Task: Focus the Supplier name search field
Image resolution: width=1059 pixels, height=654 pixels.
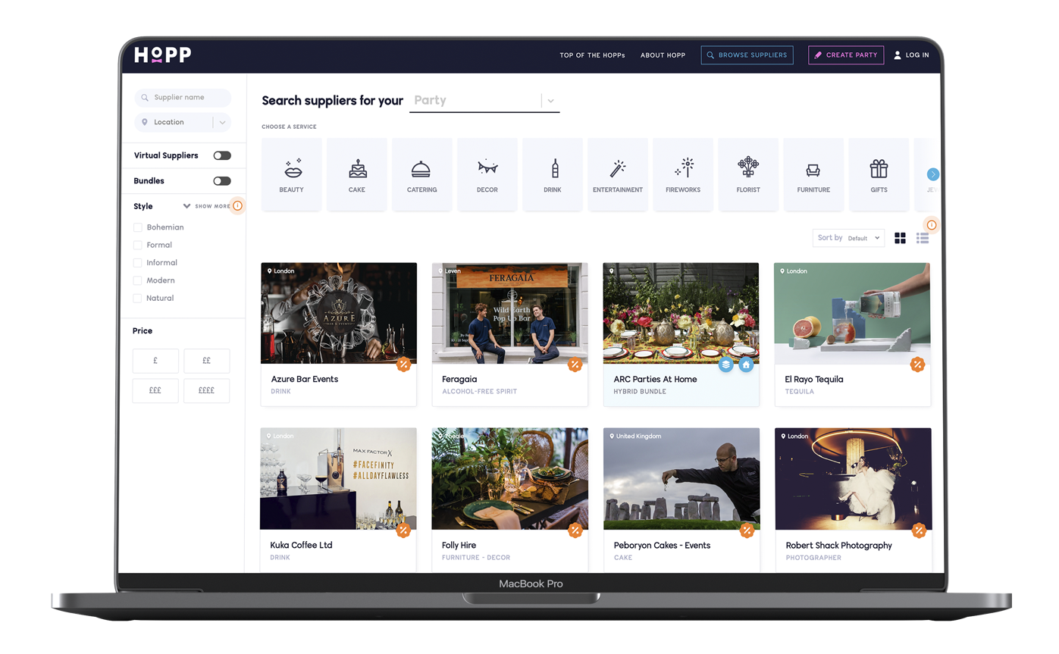Action: tap(183, 98)
